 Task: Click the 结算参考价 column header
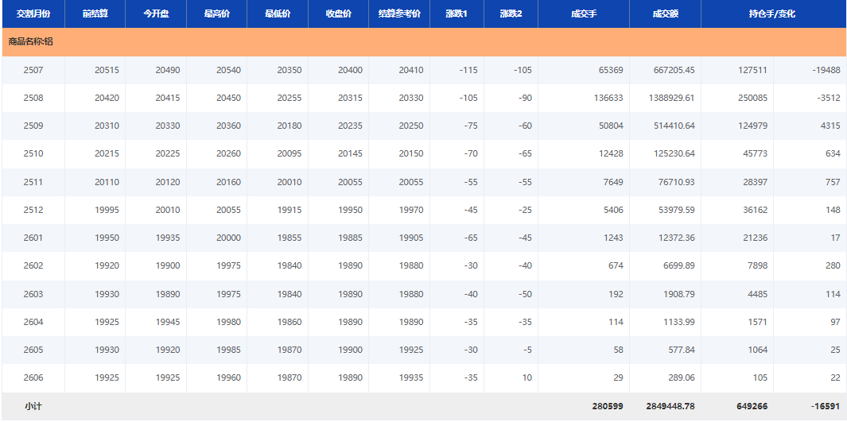(x=399, y=14)
